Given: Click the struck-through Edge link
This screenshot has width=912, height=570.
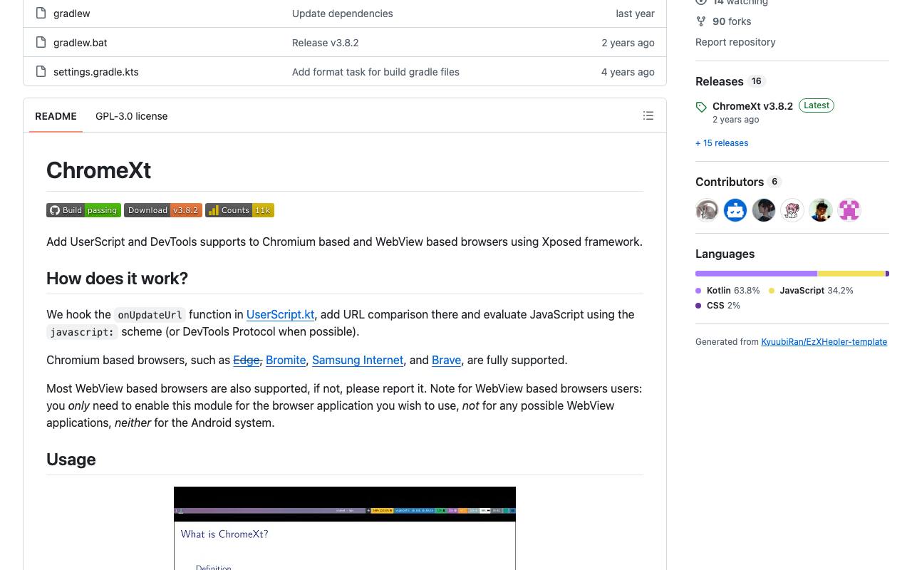Looking at the screenshot, I should tap(247, 360).
